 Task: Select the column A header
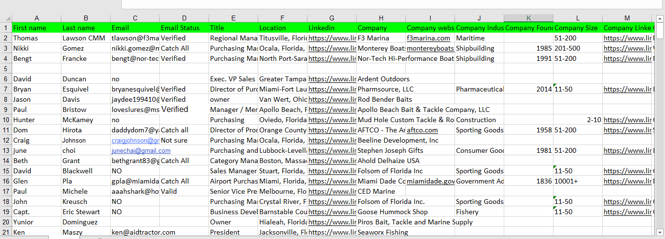click(x=37, y=18)
